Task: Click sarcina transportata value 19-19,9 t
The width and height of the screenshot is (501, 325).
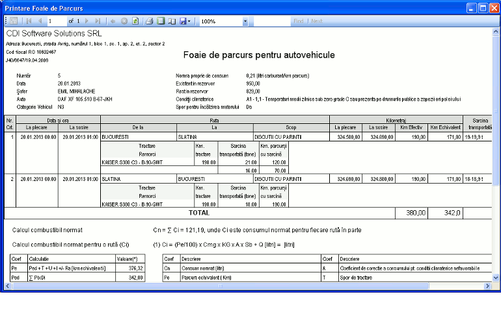Action: (x=474, y=137)
